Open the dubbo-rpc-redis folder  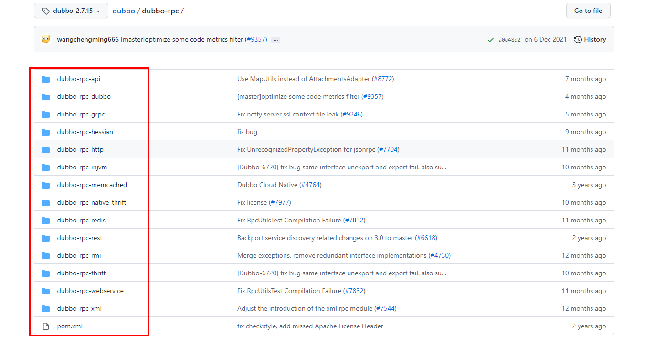(81, 220)
